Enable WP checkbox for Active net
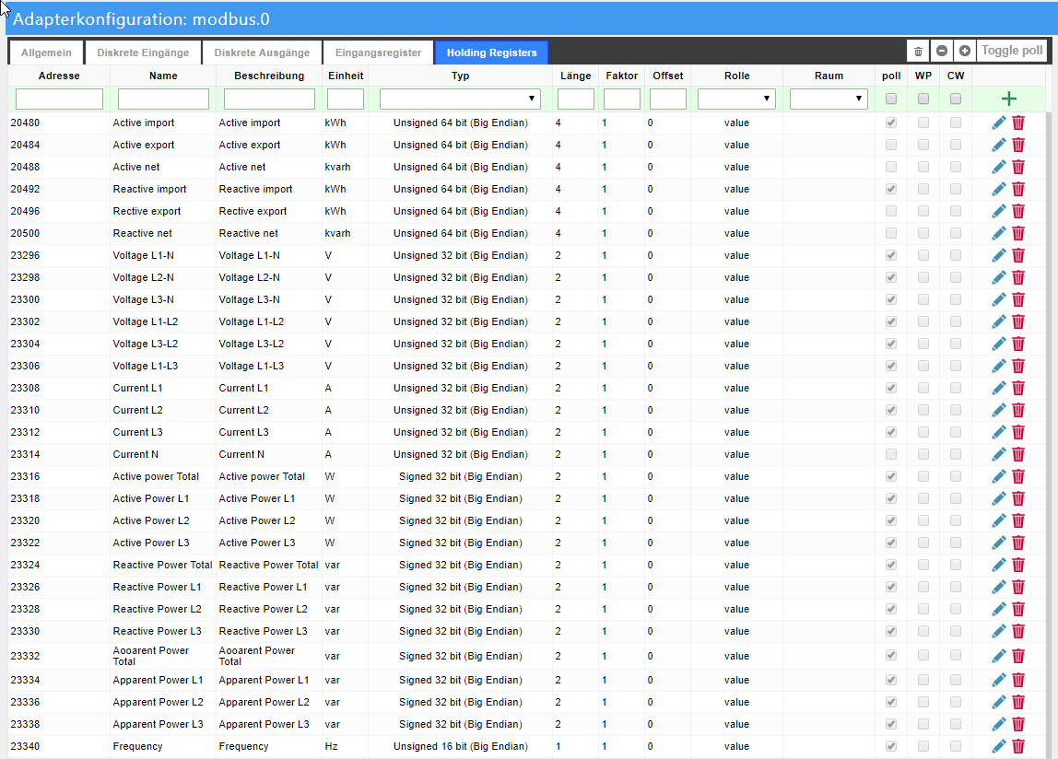Screen dimensions: 1058x759 point(923,167)
